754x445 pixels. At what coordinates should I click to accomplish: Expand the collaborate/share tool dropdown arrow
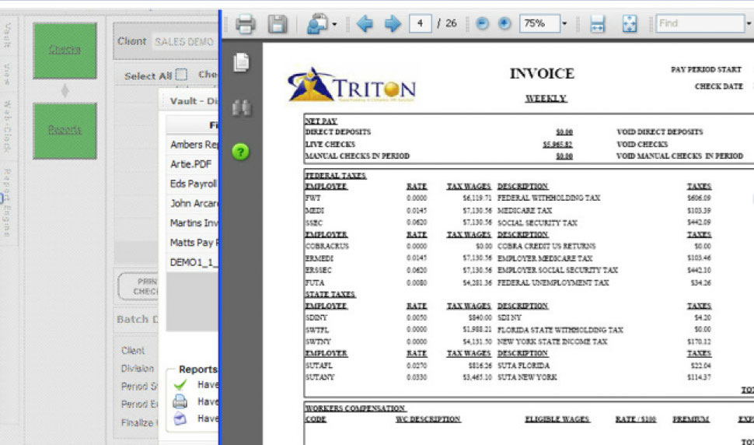(334, 24)
